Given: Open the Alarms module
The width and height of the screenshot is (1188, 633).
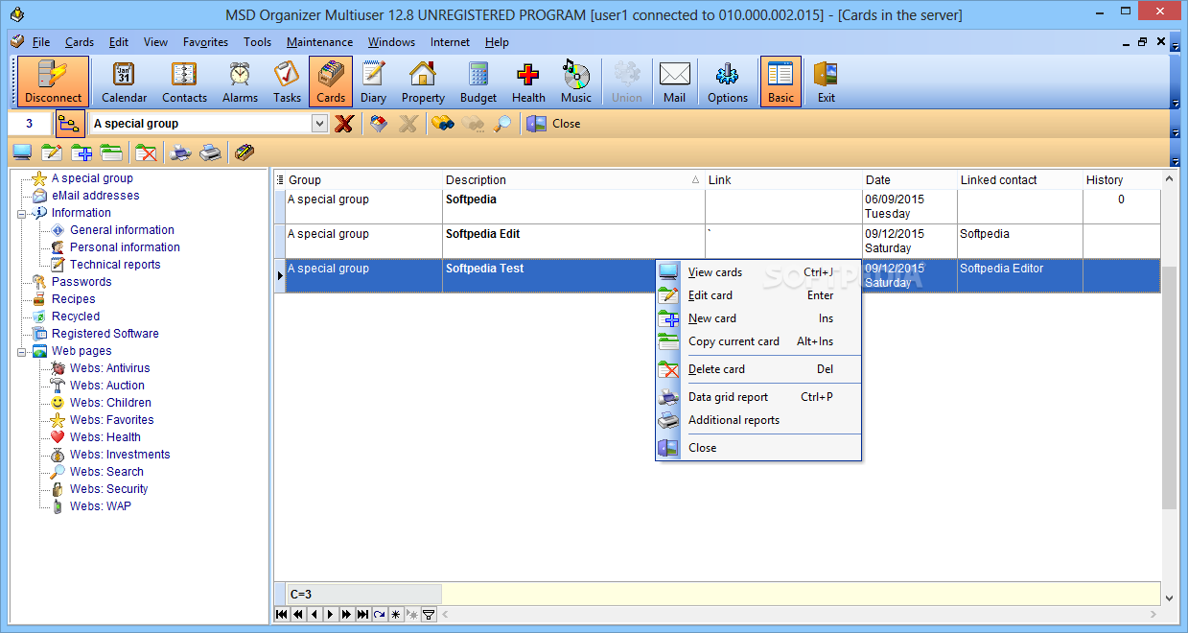Looking at the screenshot, I should 240,82.
